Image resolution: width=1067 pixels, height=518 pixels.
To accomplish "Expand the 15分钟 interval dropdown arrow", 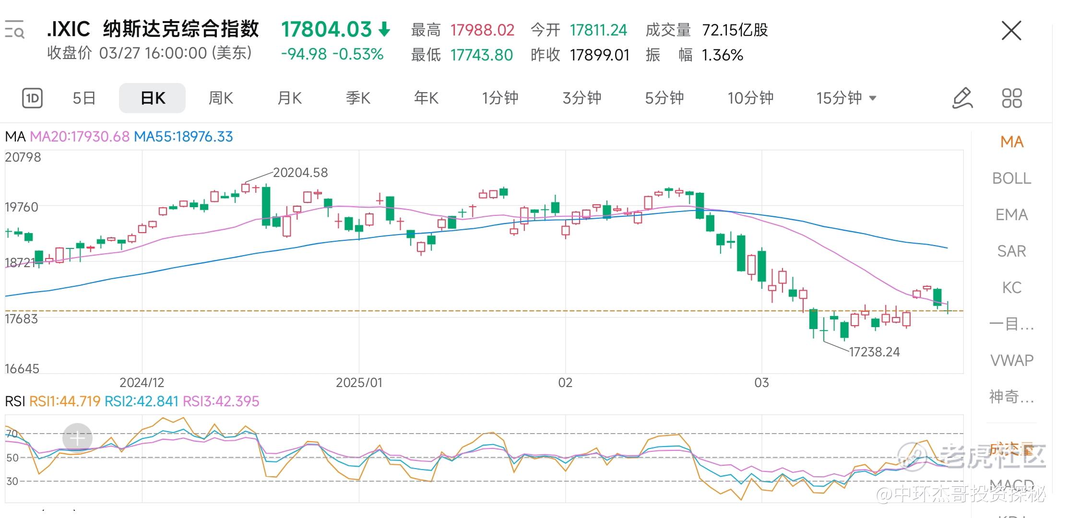I will 873,98.
